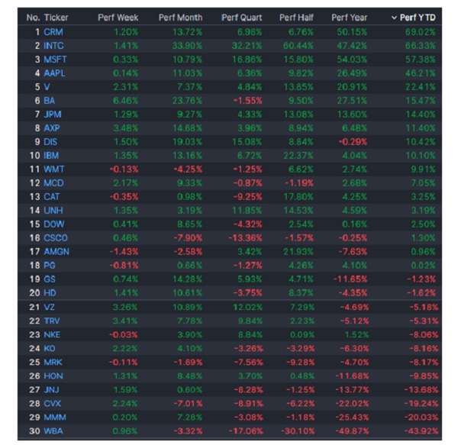The image size is (458, 445).
Task: Select WBA's -30.10% Perf Half value
Action: (x=298, y=430)
